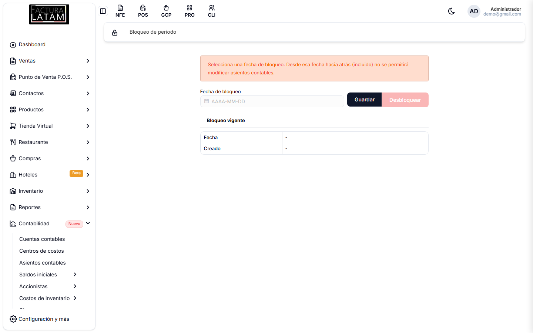Screen dimensions: 533x333
Task: Expand the Ventas menu chevron
Action: tap(88, 61)
